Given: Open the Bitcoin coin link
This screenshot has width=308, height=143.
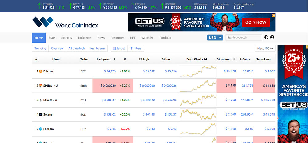Looking at the screenshot, I should (48, 71).
